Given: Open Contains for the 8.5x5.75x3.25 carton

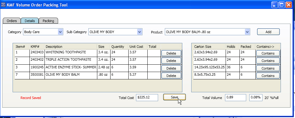Looking at the screenshot, I should pos(268,76).
